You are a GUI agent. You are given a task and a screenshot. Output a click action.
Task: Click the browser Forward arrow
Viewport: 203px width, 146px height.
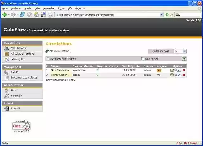[13, 15]
